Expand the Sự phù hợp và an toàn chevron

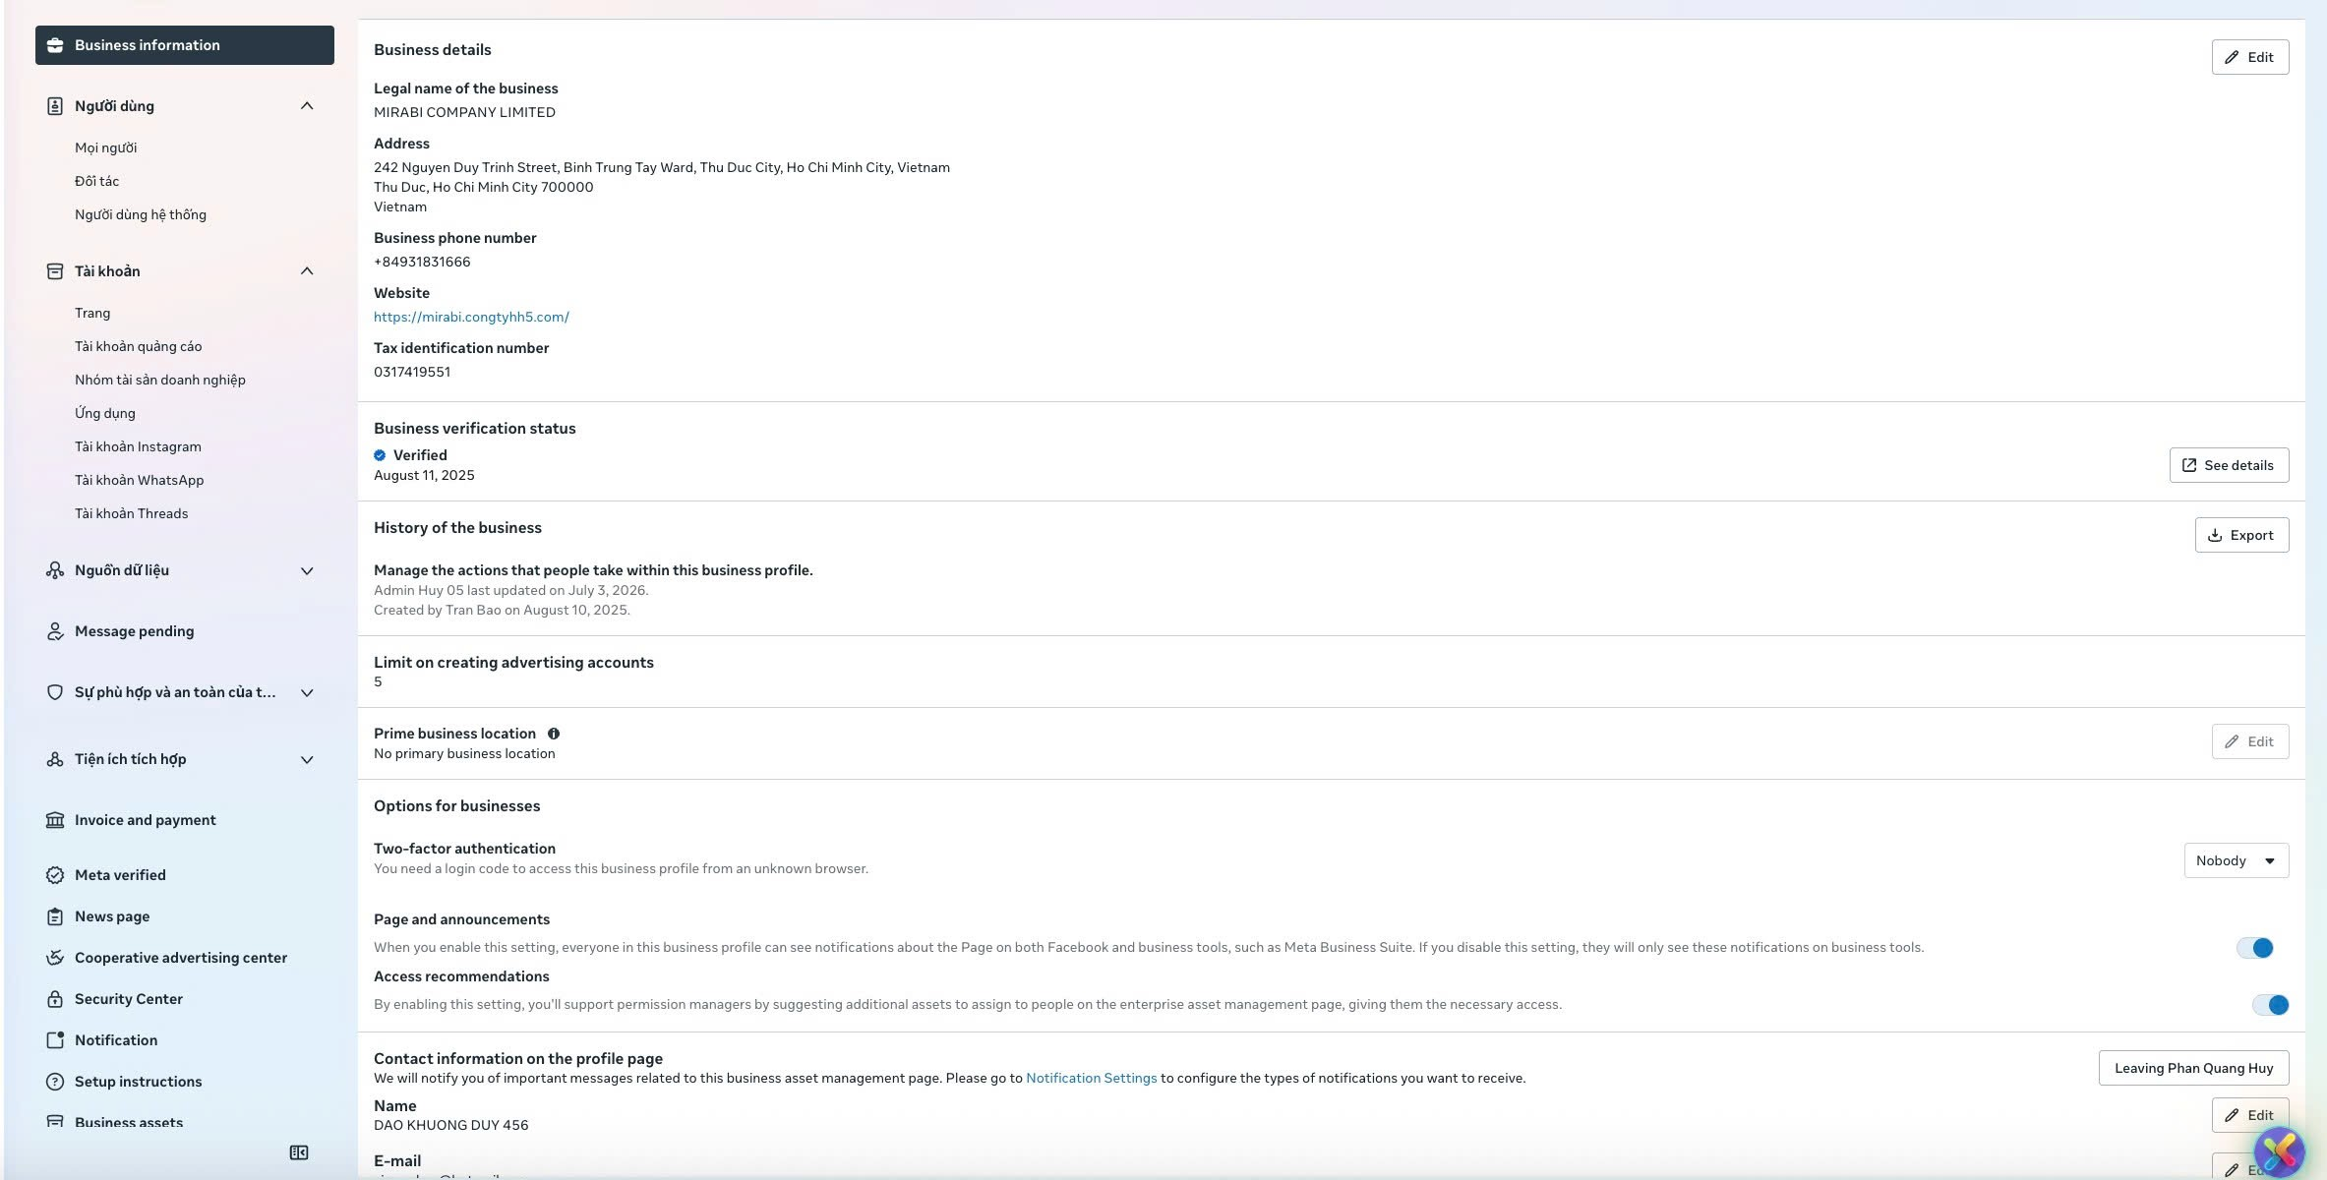pyautogui.click(x=307, y=692)
